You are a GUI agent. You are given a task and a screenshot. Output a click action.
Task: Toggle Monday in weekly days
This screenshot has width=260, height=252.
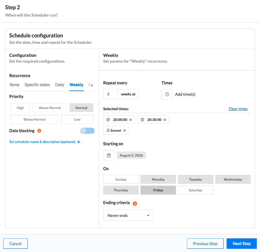point(158,180)
